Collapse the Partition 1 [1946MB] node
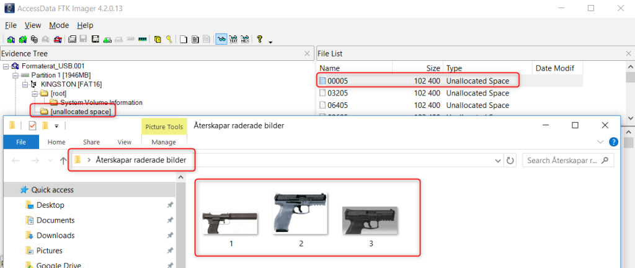The height and width of the screenshot is (268, 635). tap(16, 75)
